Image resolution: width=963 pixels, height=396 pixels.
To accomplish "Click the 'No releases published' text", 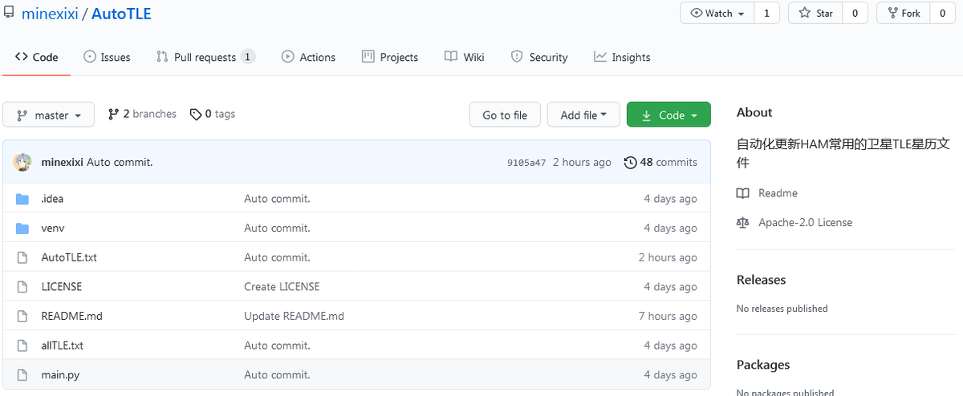I will [x=782, y=309].
